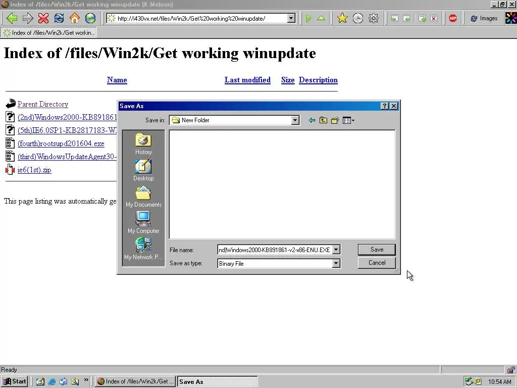
Task: Click the binary file icon beside rootsupd201604.exe
Action: click(x=10, y=143)
